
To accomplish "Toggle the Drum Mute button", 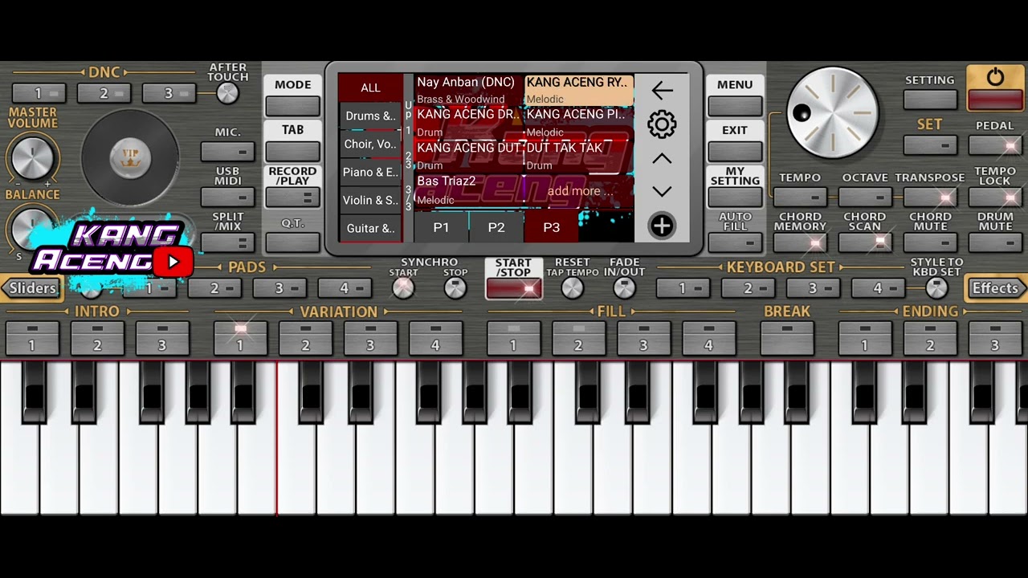I will [995, 242].
